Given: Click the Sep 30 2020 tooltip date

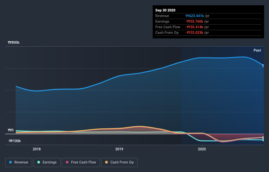Looking at the screenshot, I should [165, 10].
